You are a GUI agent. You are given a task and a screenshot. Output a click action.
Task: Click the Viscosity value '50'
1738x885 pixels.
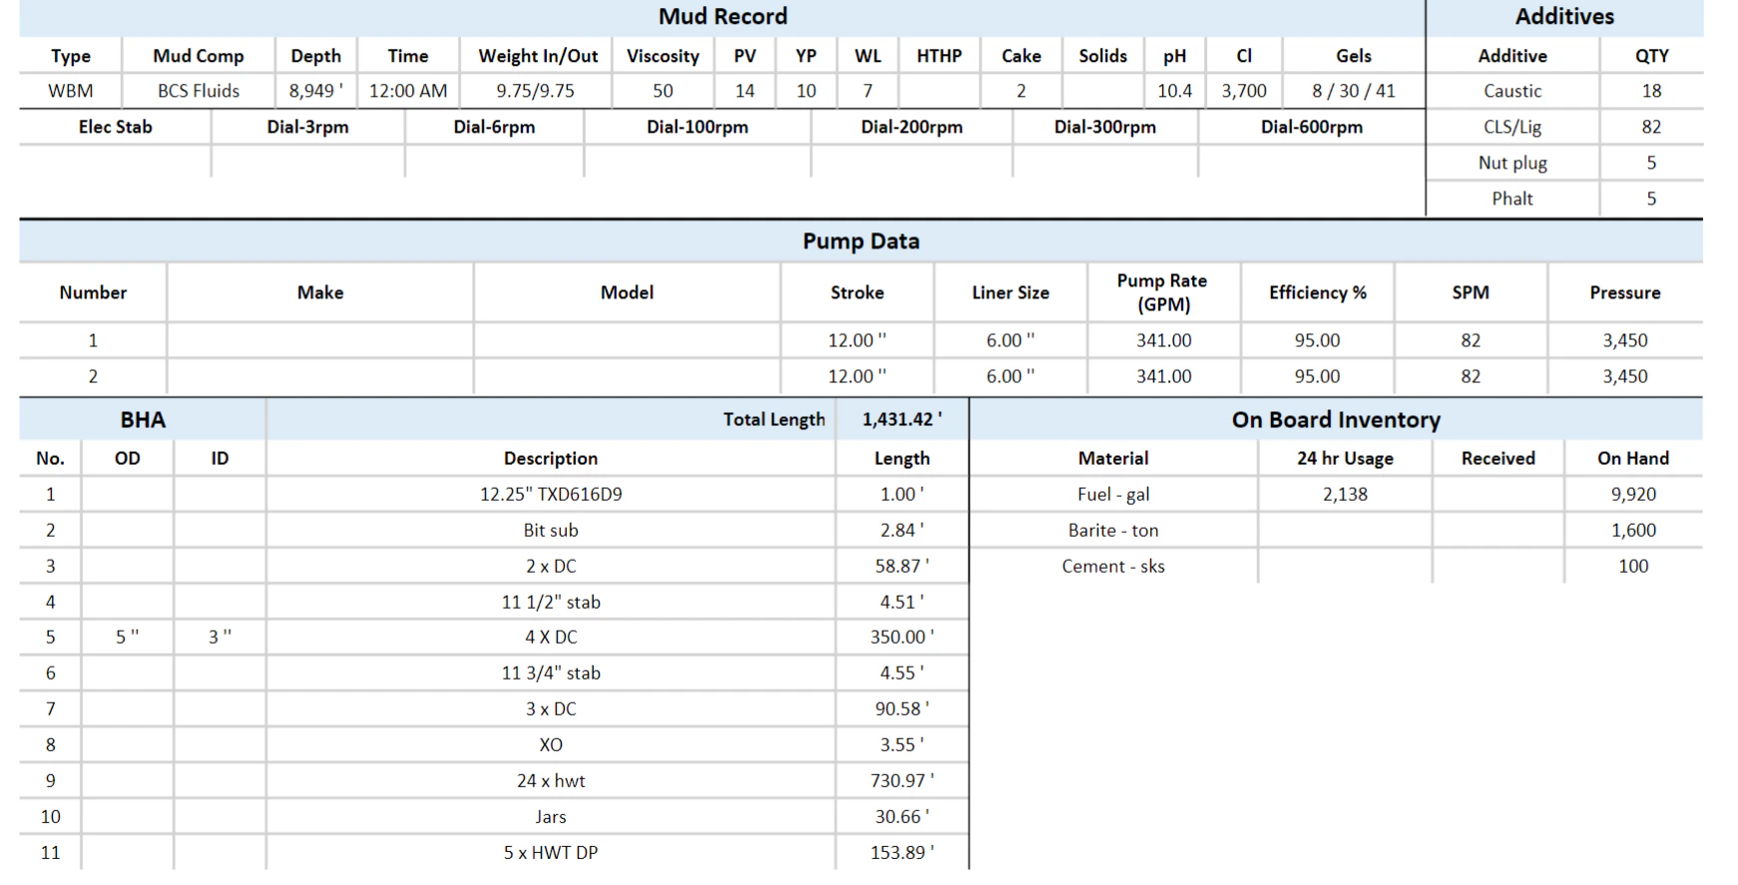tap(662, 91)
